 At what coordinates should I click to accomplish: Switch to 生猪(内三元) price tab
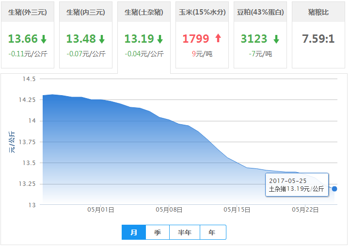tap(86, 12)
